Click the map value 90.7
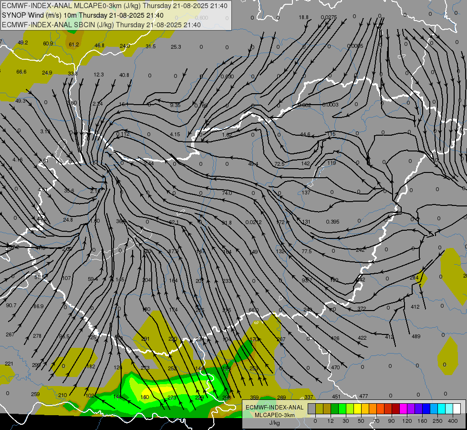 click(x=11, y=305)
